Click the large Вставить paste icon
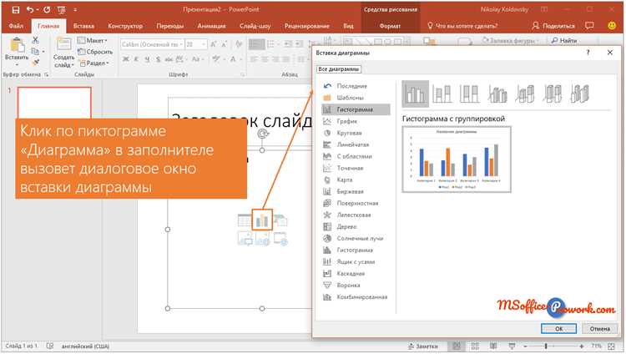This screenshot has width=626, height=354. [x=17, y=45]
